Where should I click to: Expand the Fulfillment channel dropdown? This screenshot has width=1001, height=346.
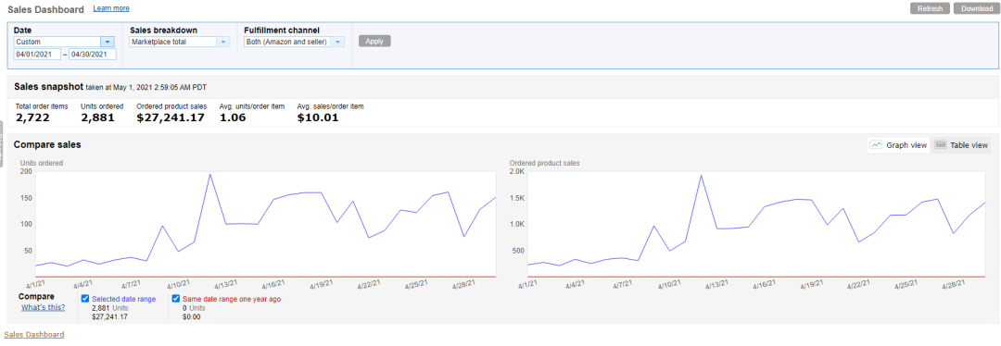point(295,42)
